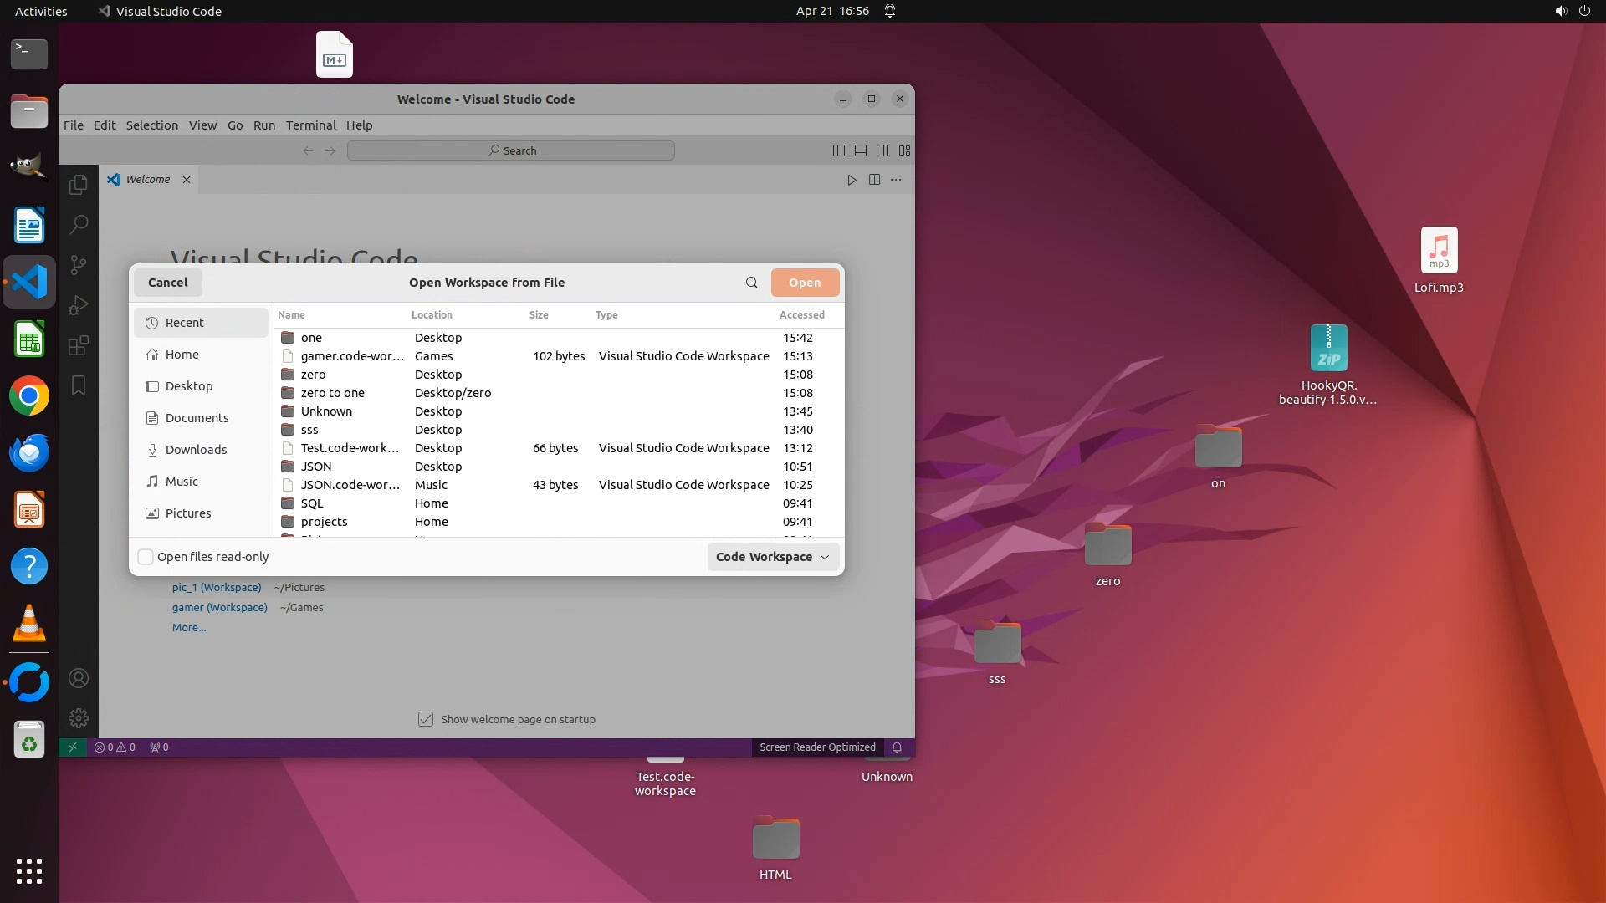This screenshot has width=1606, height=903.
Task: Click the Accounts icon in activity bar
Action: click(79, 678)
